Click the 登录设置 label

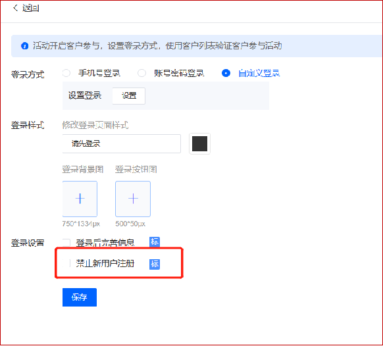tap(28, 243)
